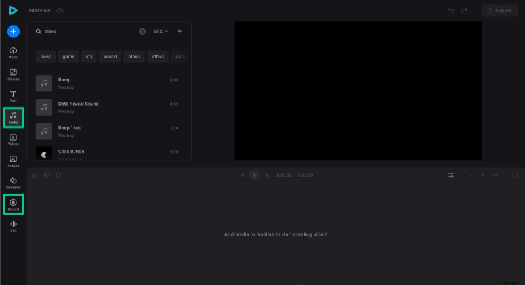Click the 0:00.00 current time display
The width and height of the screenshot is (525, 285).
point(284,175)
